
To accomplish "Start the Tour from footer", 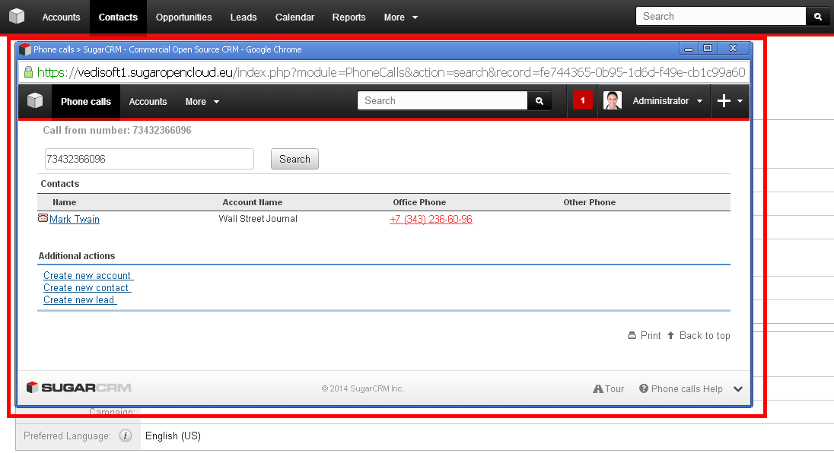I will tap(609, 388).
